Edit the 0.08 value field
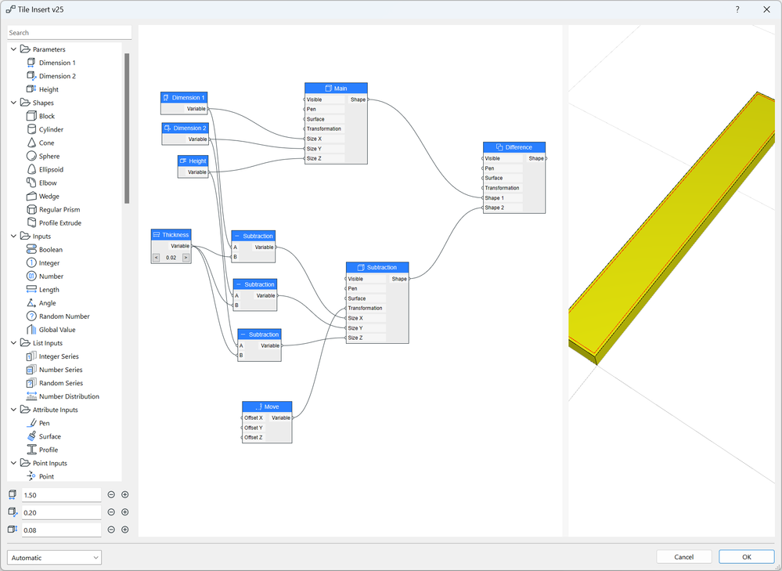The image size is (782, 571). (x=61, y=530)
